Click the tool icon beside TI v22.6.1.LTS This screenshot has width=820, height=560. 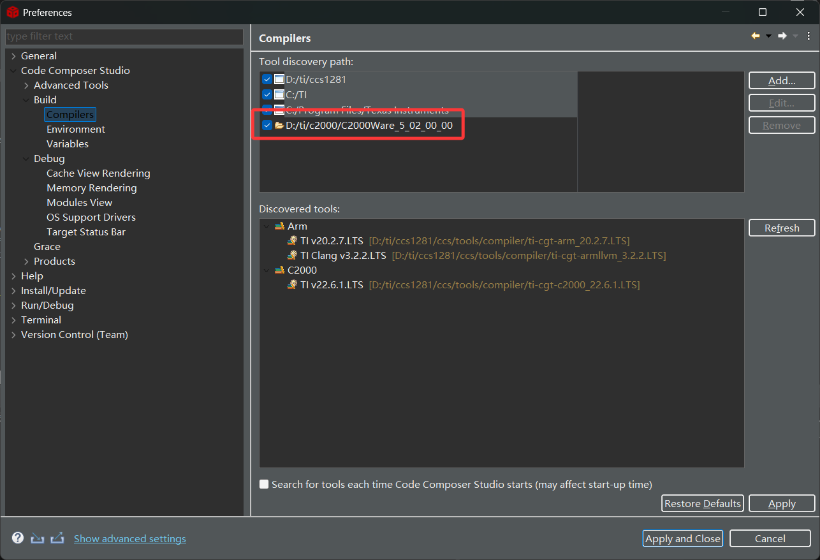(x=293, y=285)
